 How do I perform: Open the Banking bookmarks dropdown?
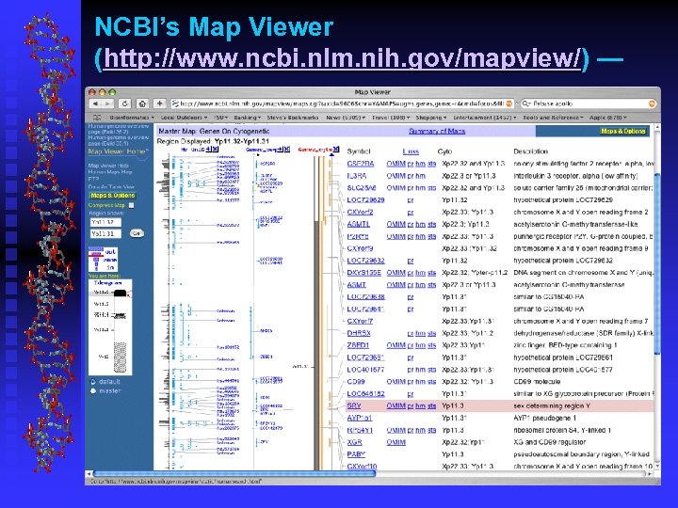click(x=247, y=118)
